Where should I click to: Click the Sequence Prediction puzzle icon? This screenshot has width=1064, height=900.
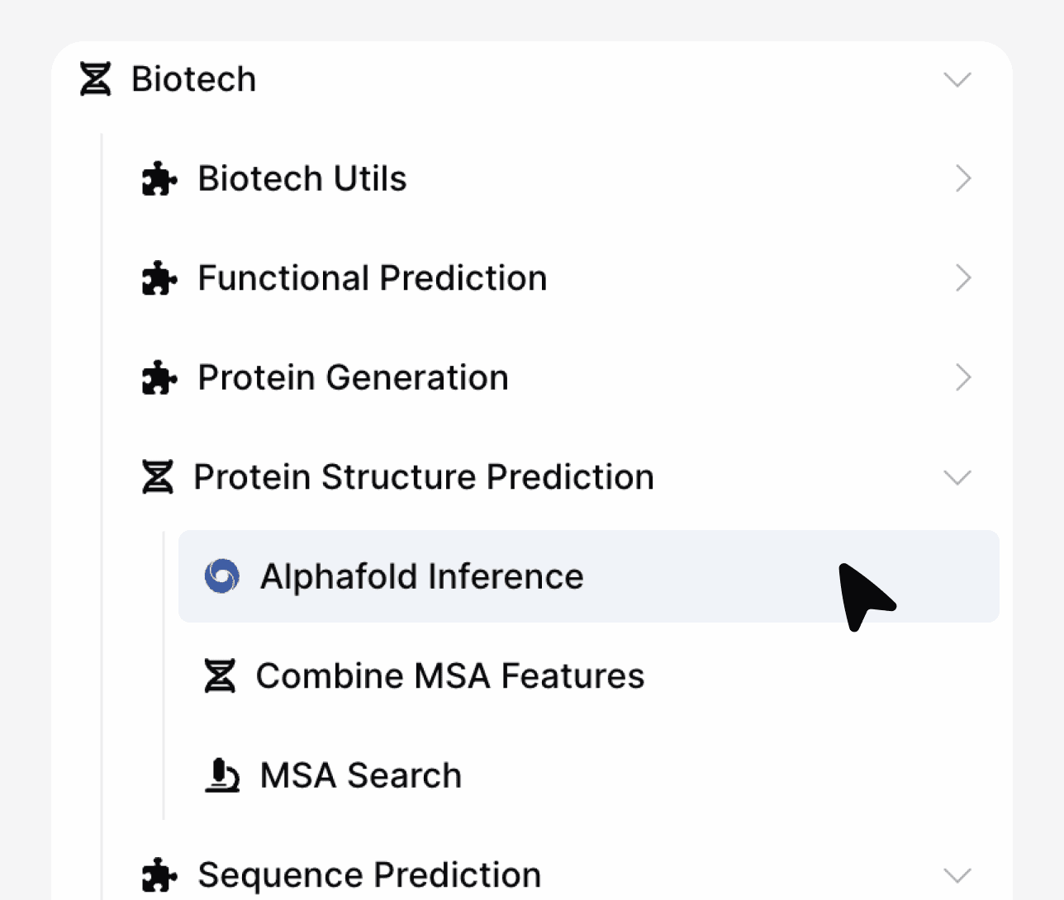[x=159, y=875]
